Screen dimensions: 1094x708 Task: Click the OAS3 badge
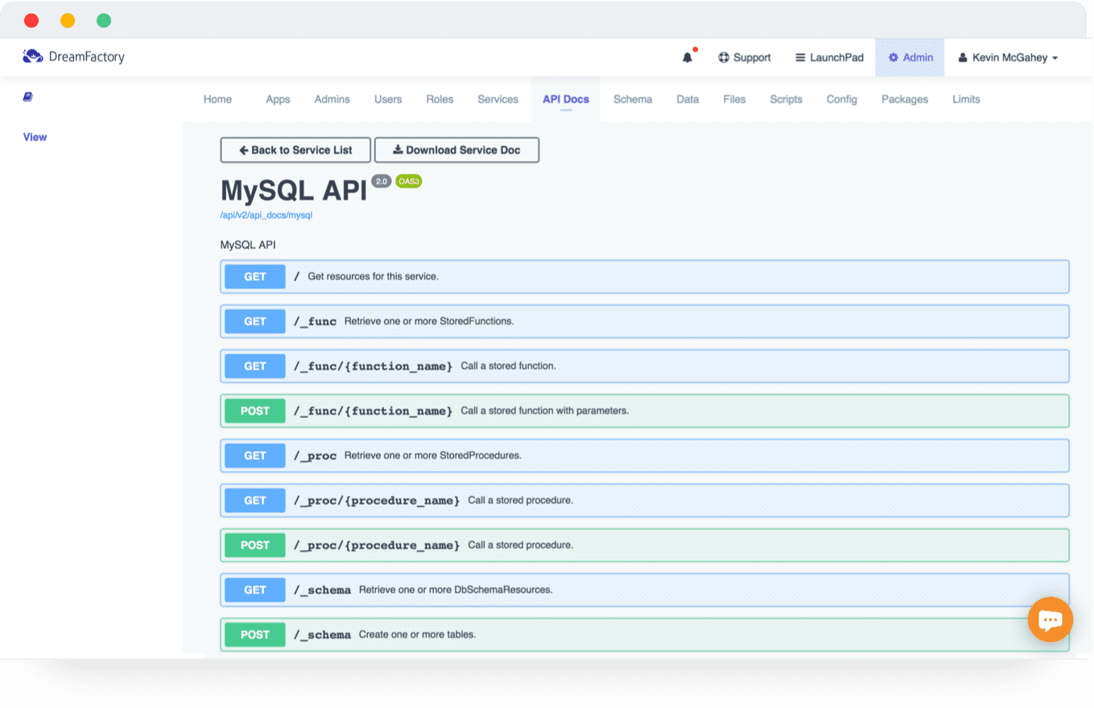pos(408,181)
